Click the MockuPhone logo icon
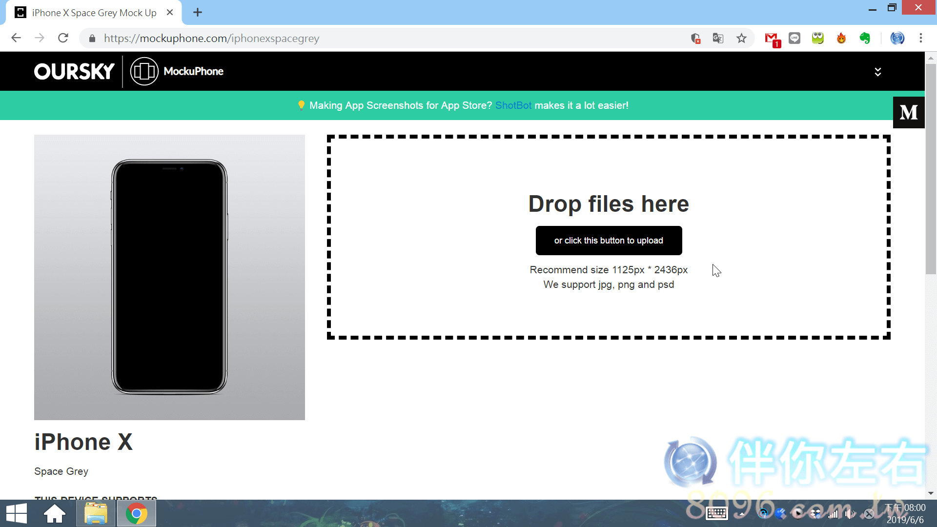The width and height of the screenshot is (937, 527). (144, 71)
